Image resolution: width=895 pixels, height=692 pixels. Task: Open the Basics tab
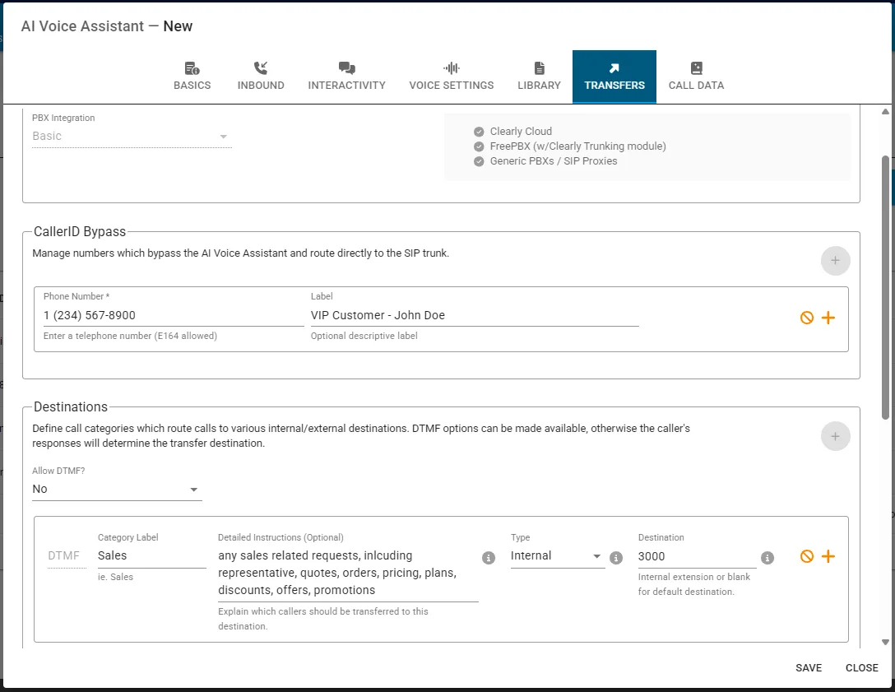(x=192, y=77)
